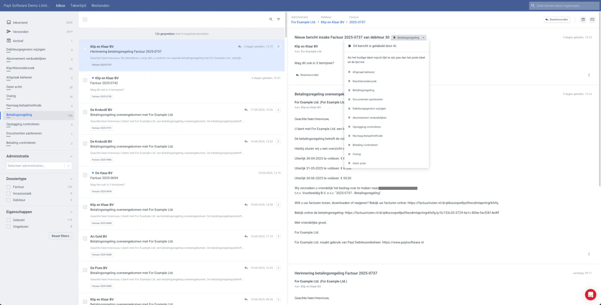
Task: Click in the organisation search field
Action: pyautogui.click(x=564, y=6)
